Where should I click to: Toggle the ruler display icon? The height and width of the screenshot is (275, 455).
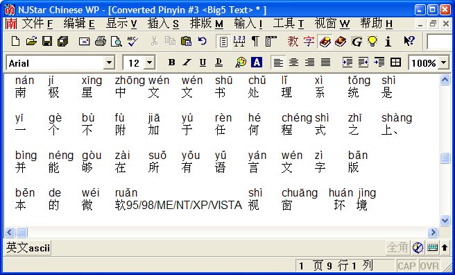pyautogui.click(x=271, y=42)
